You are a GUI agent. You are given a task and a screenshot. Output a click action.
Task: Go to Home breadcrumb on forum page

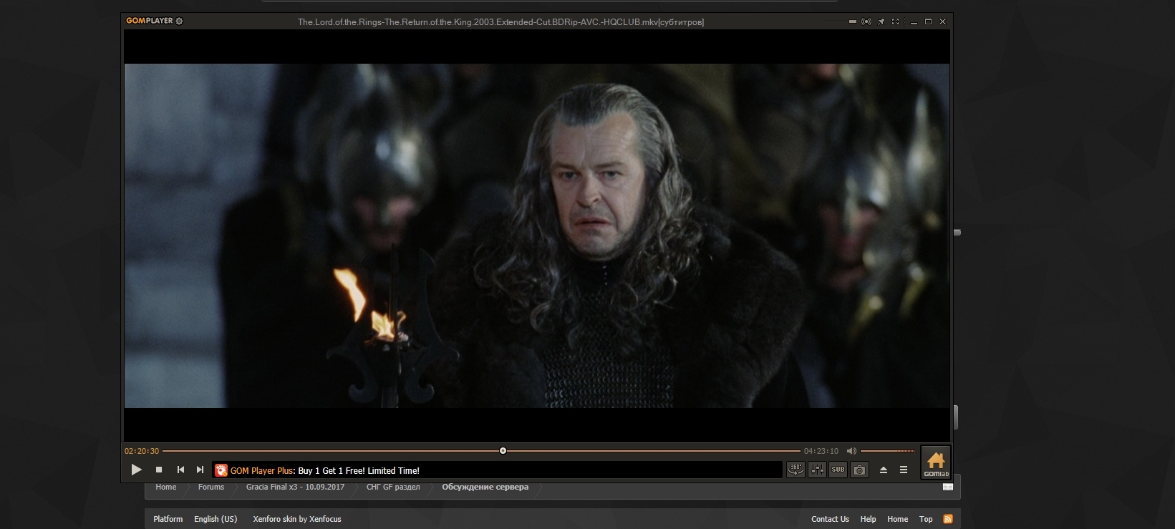165,487
